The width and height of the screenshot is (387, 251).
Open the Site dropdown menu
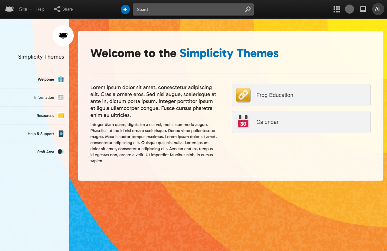coord(25,9)
